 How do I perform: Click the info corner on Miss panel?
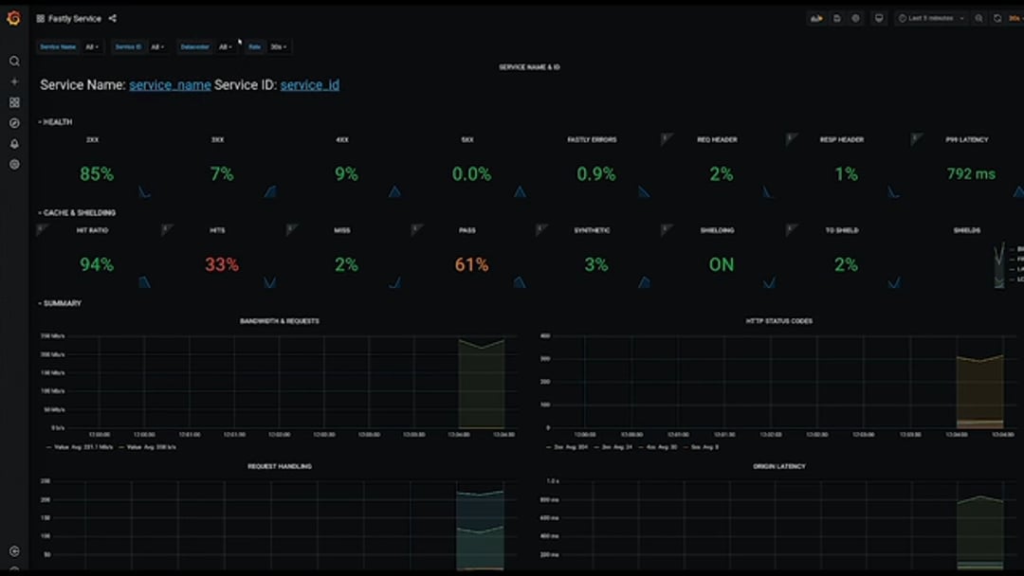coord(291,228)
